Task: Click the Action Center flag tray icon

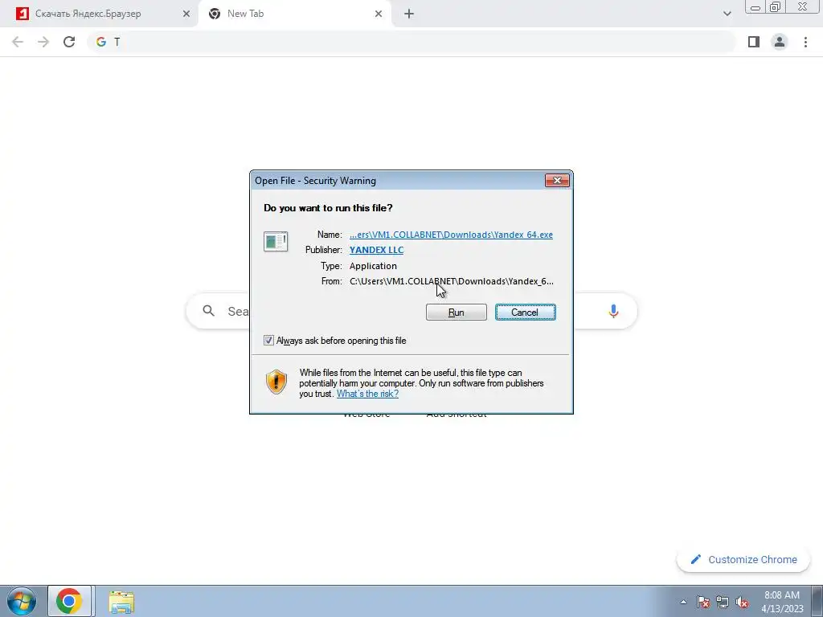Action: coord(703,602)
